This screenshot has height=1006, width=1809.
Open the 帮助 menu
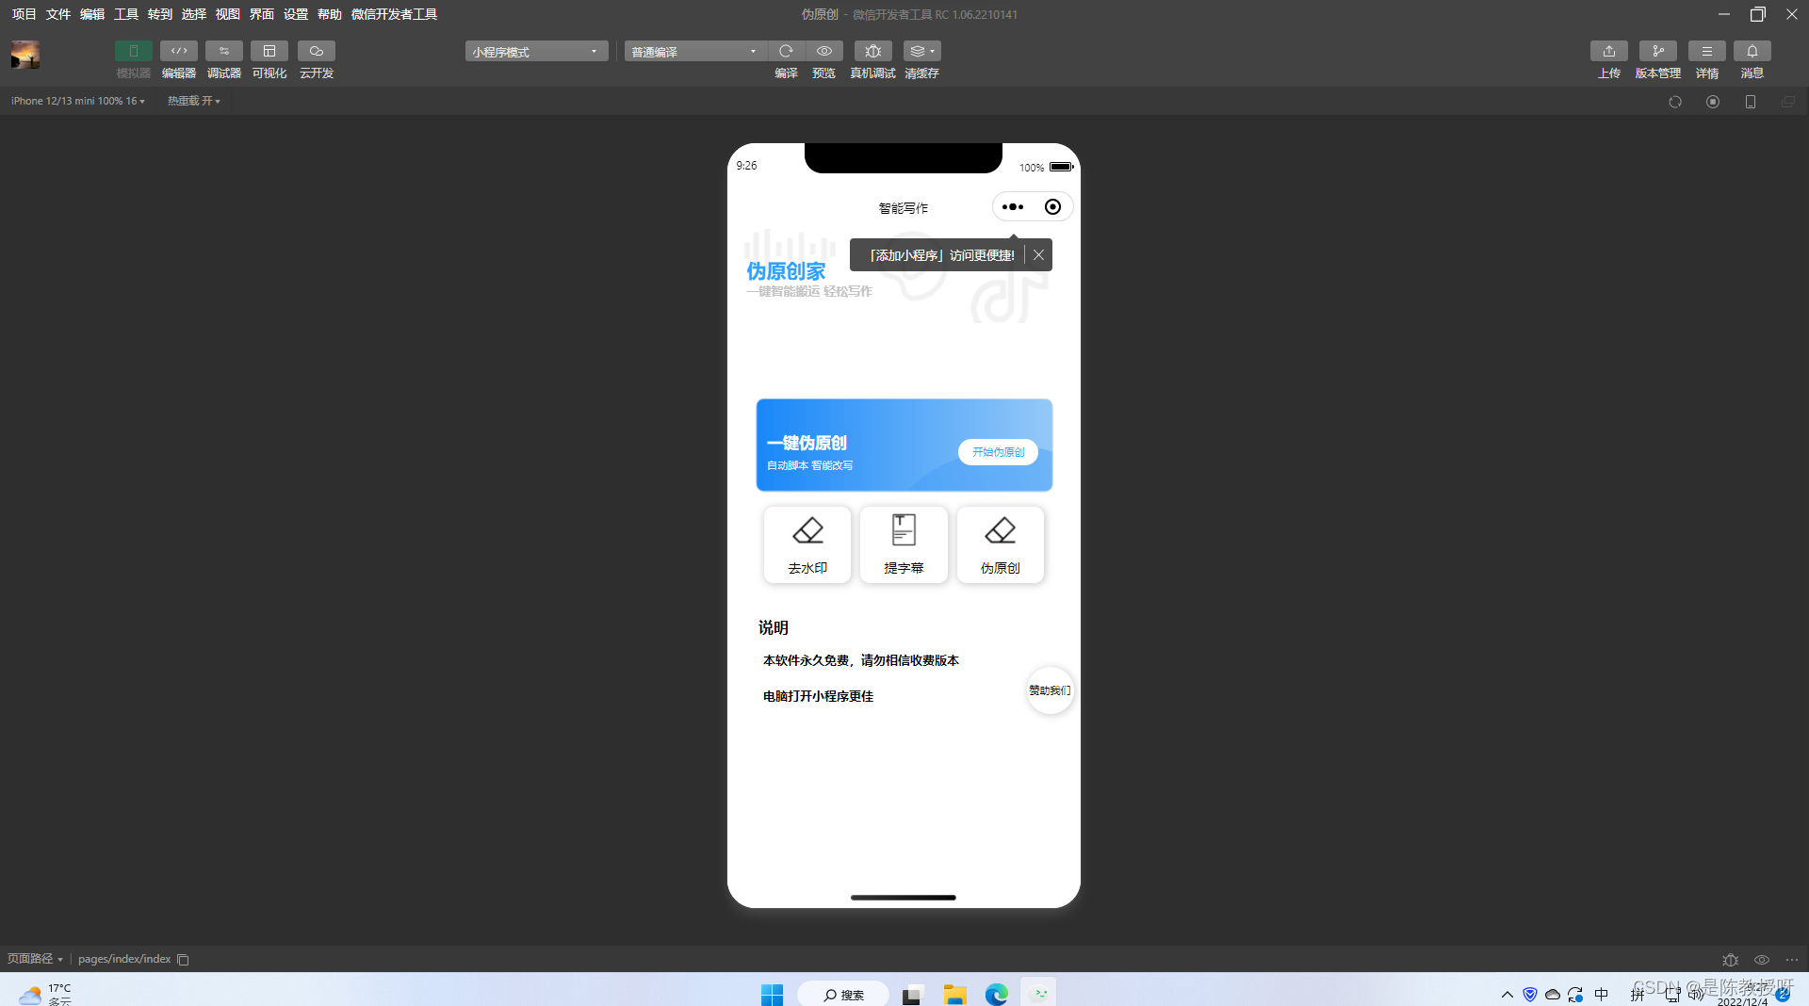(330, 14)
